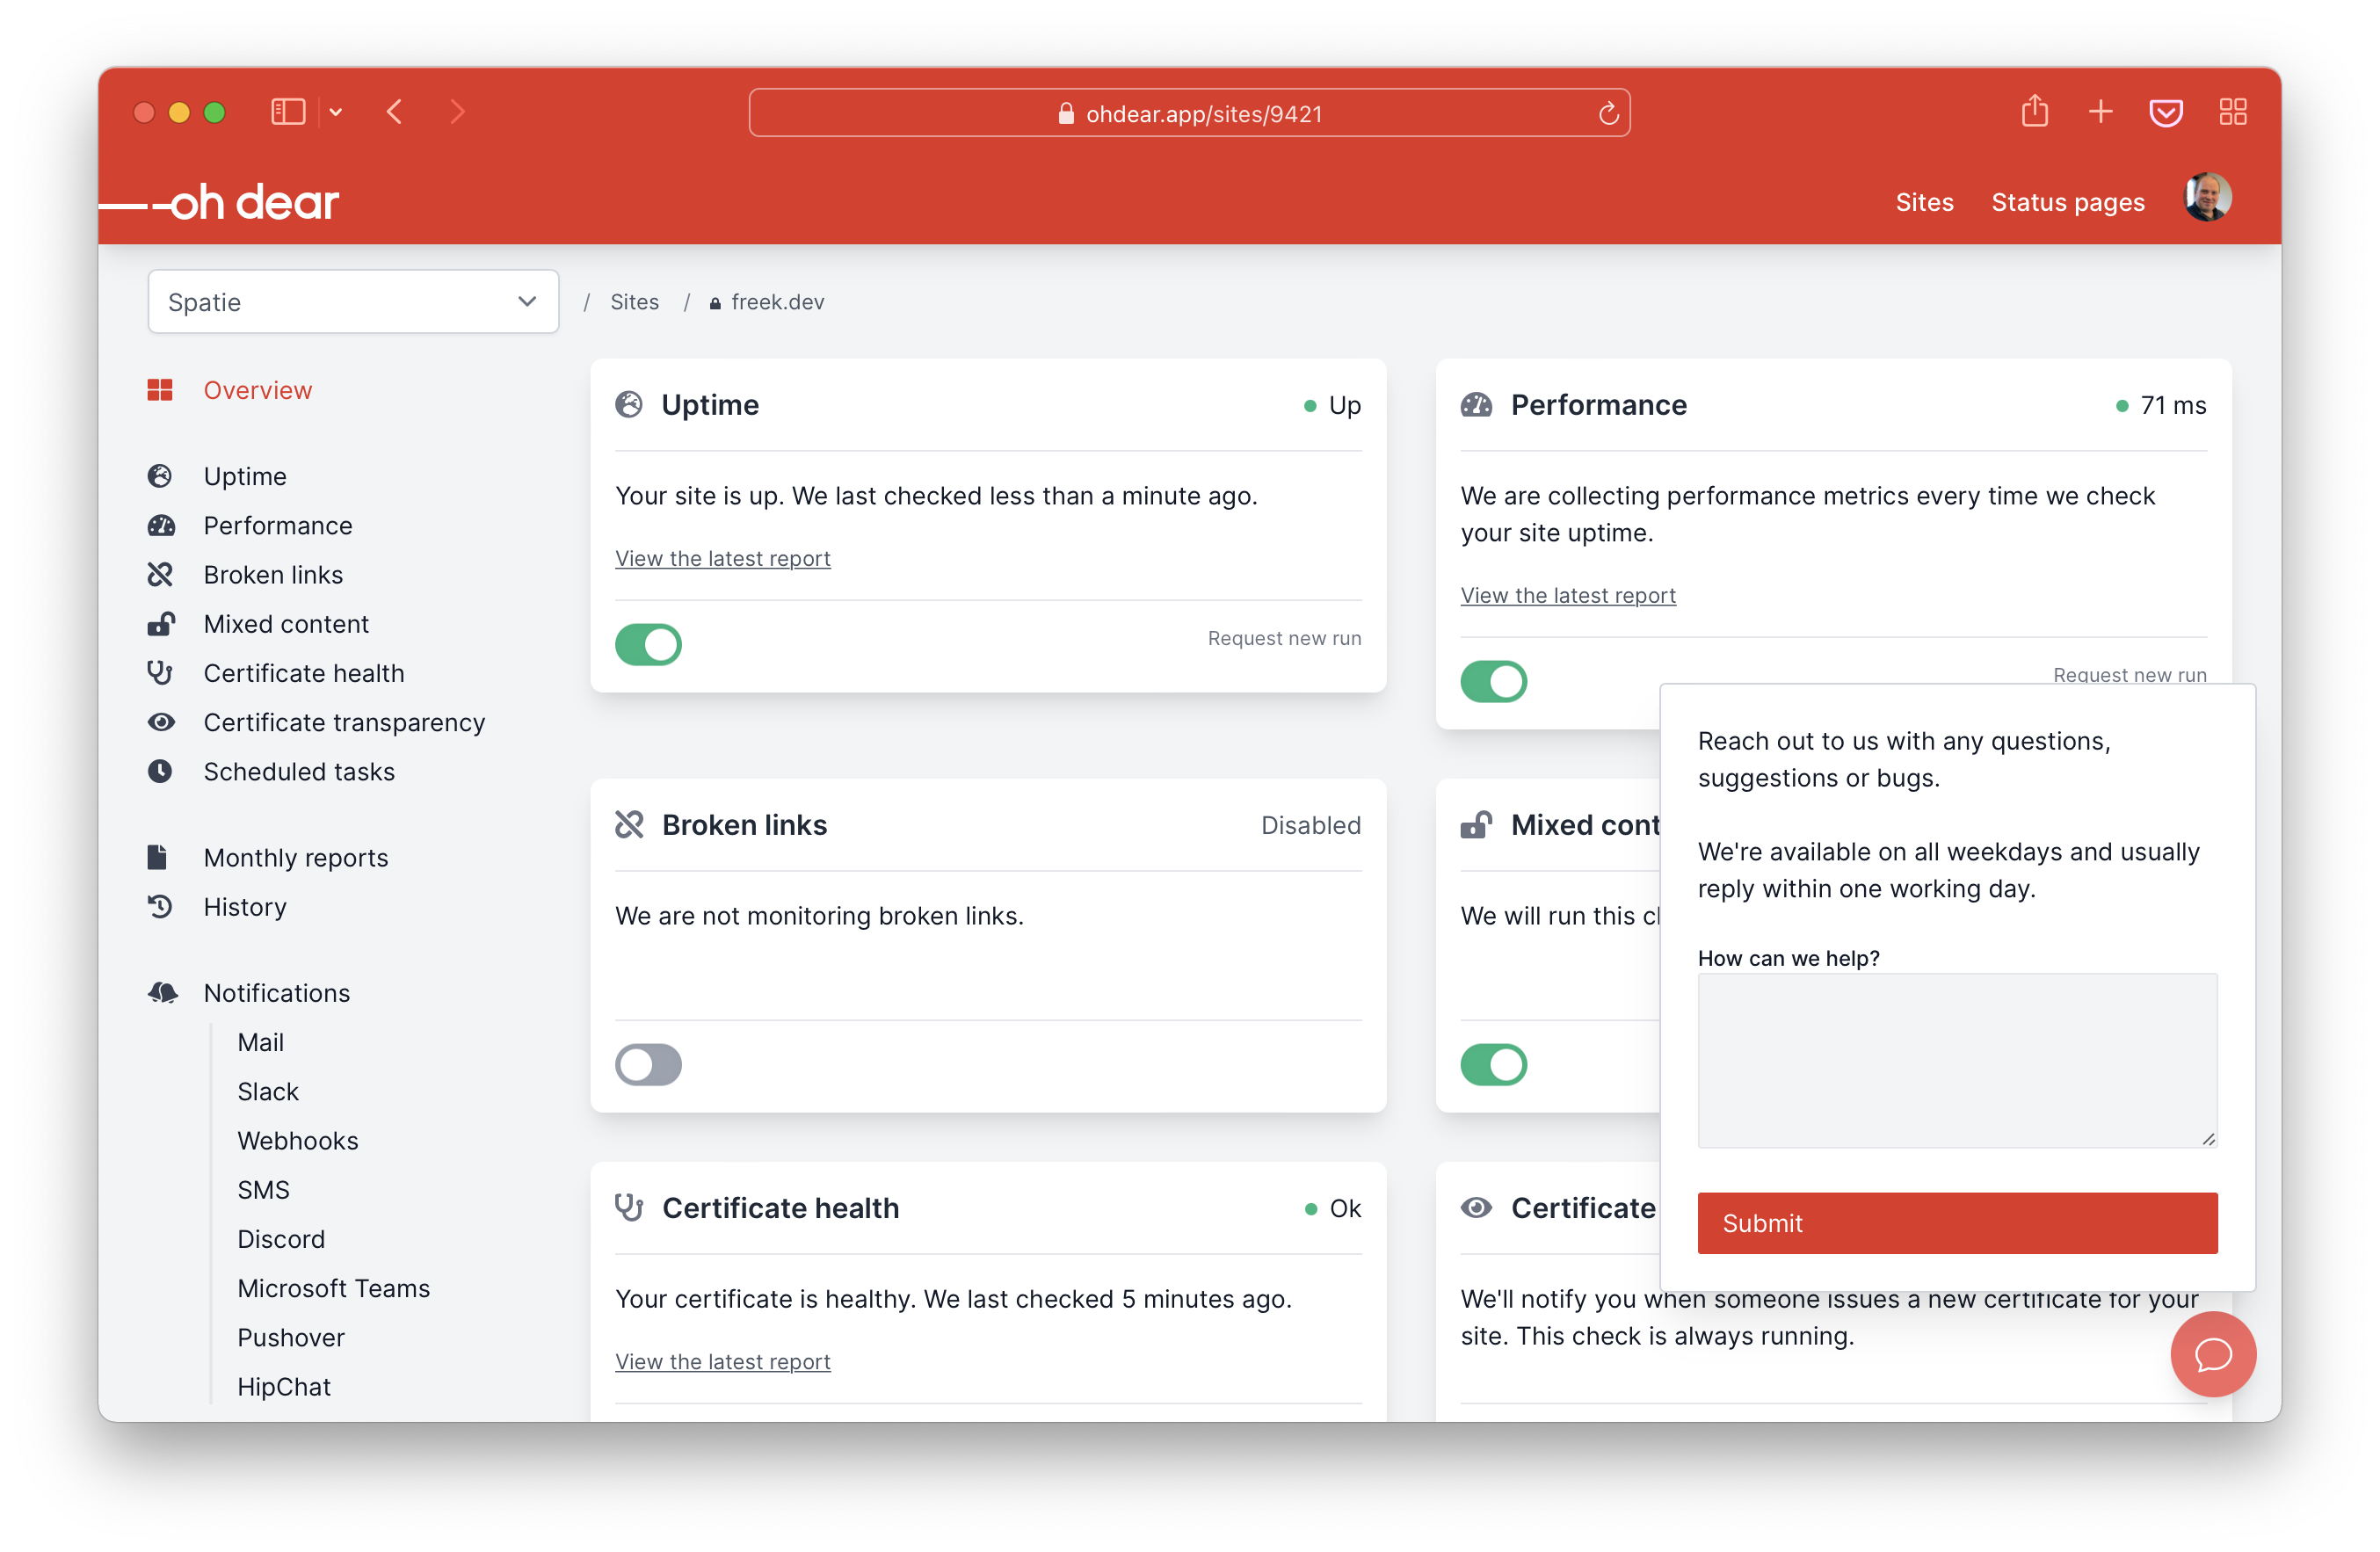Image resolution: width=2380 pixels, height=1552 pixels.
Task: Open Monthly reports in the sidebar
Action: point(295,856)
